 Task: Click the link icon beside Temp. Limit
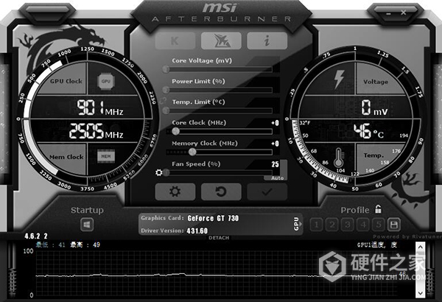[x=163, y=100]
